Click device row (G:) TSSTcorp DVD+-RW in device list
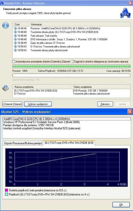This screenshot has height=211, width=133. tap(36, 91)
